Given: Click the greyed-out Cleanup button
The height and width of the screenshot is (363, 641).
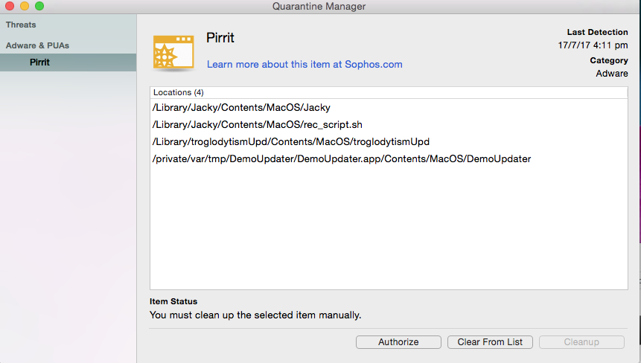Looking at the screenshot, I should (581, 341).
